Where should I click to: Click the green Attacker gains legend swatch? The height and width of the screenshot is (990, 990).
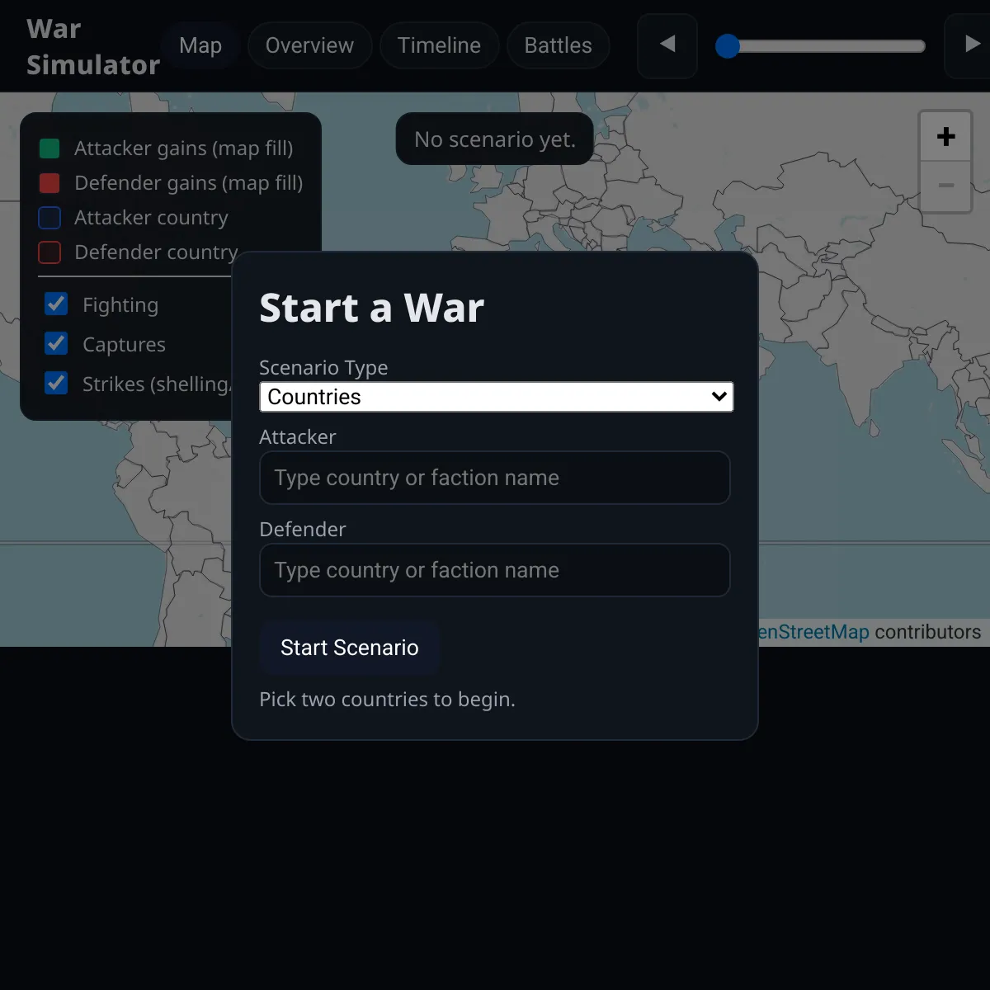click(x=49, y=148)
